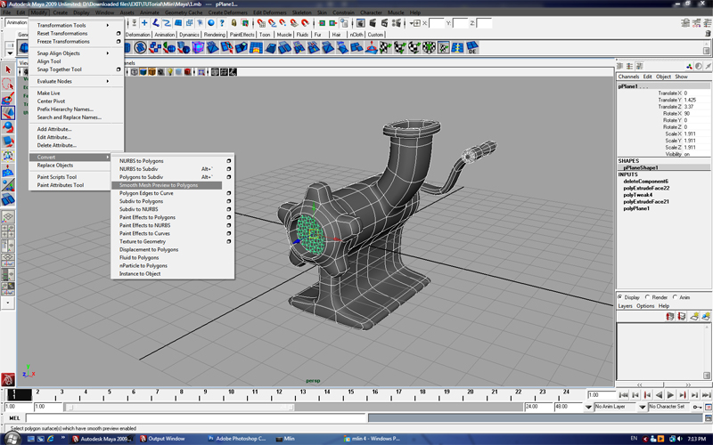Select the Display radio button
This screenshot has width=713, height=445.
[621, 297]
